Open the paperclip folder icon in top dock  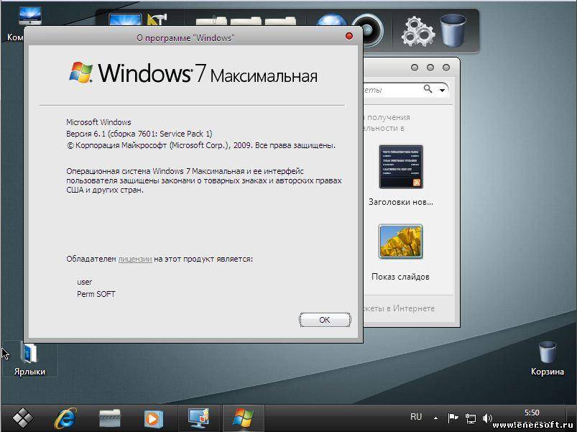click(211, 21)
